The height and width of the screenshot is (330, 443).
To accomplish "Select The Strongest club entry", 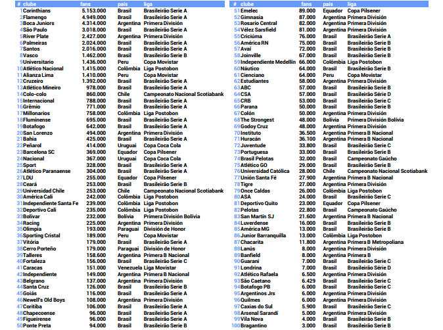I will (x=257, y=120).
